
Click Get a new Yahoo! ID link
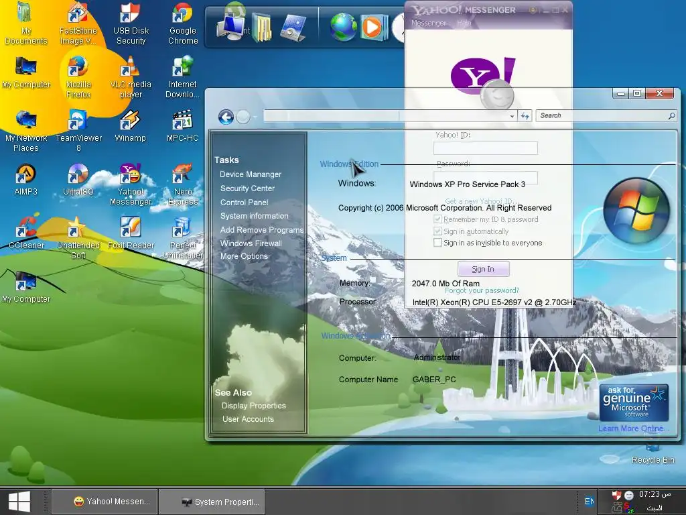pos(481,201)
